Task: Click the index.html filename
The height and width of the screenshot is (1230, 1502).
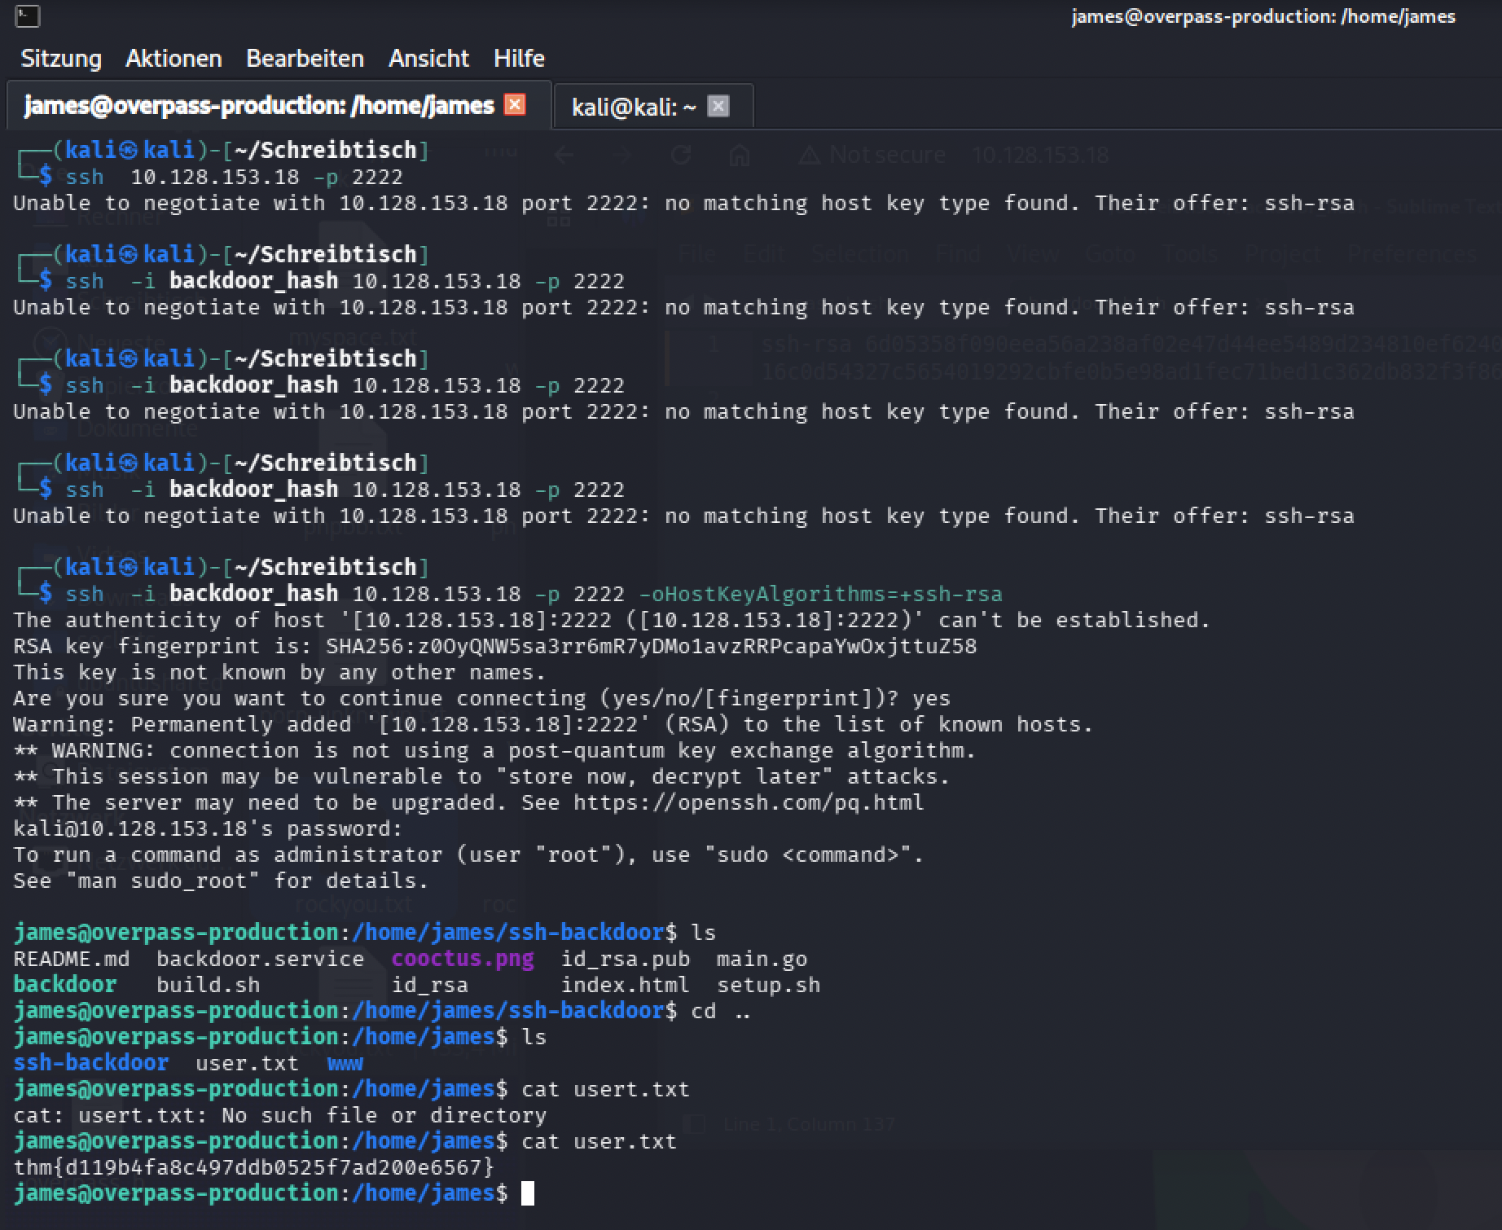Action: coord(625,985)
